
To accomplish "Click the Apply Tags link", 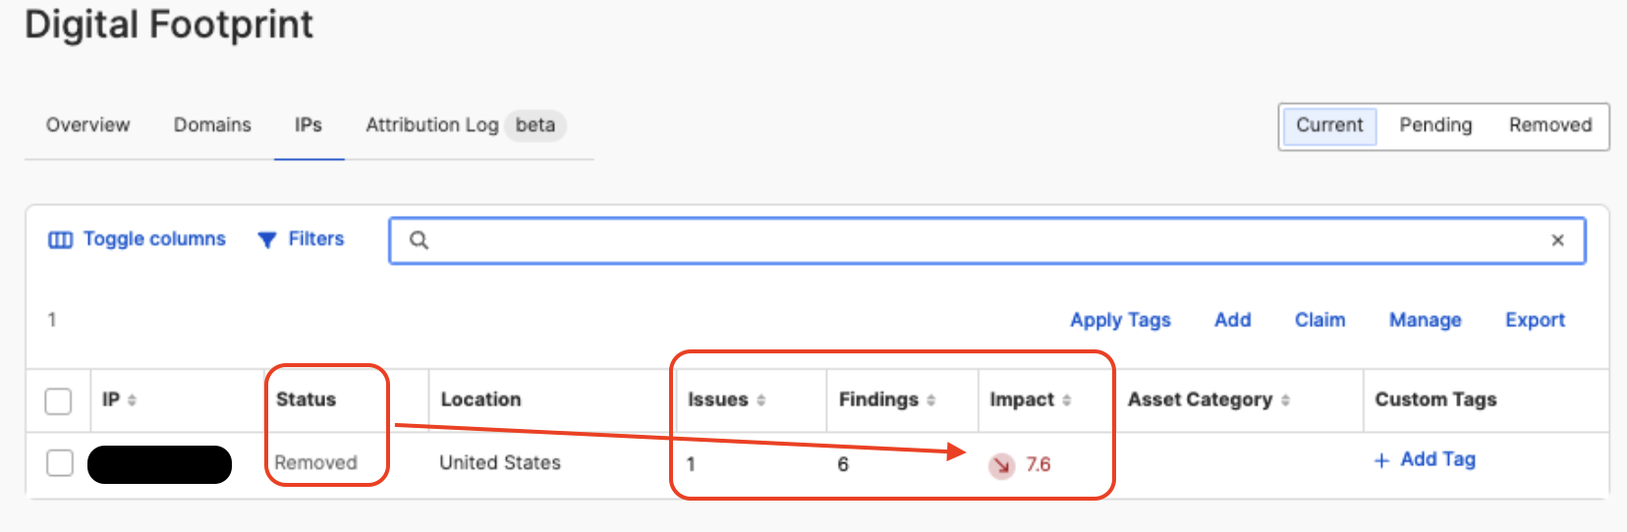I will pyautogui.click(x=1120, y=320).
